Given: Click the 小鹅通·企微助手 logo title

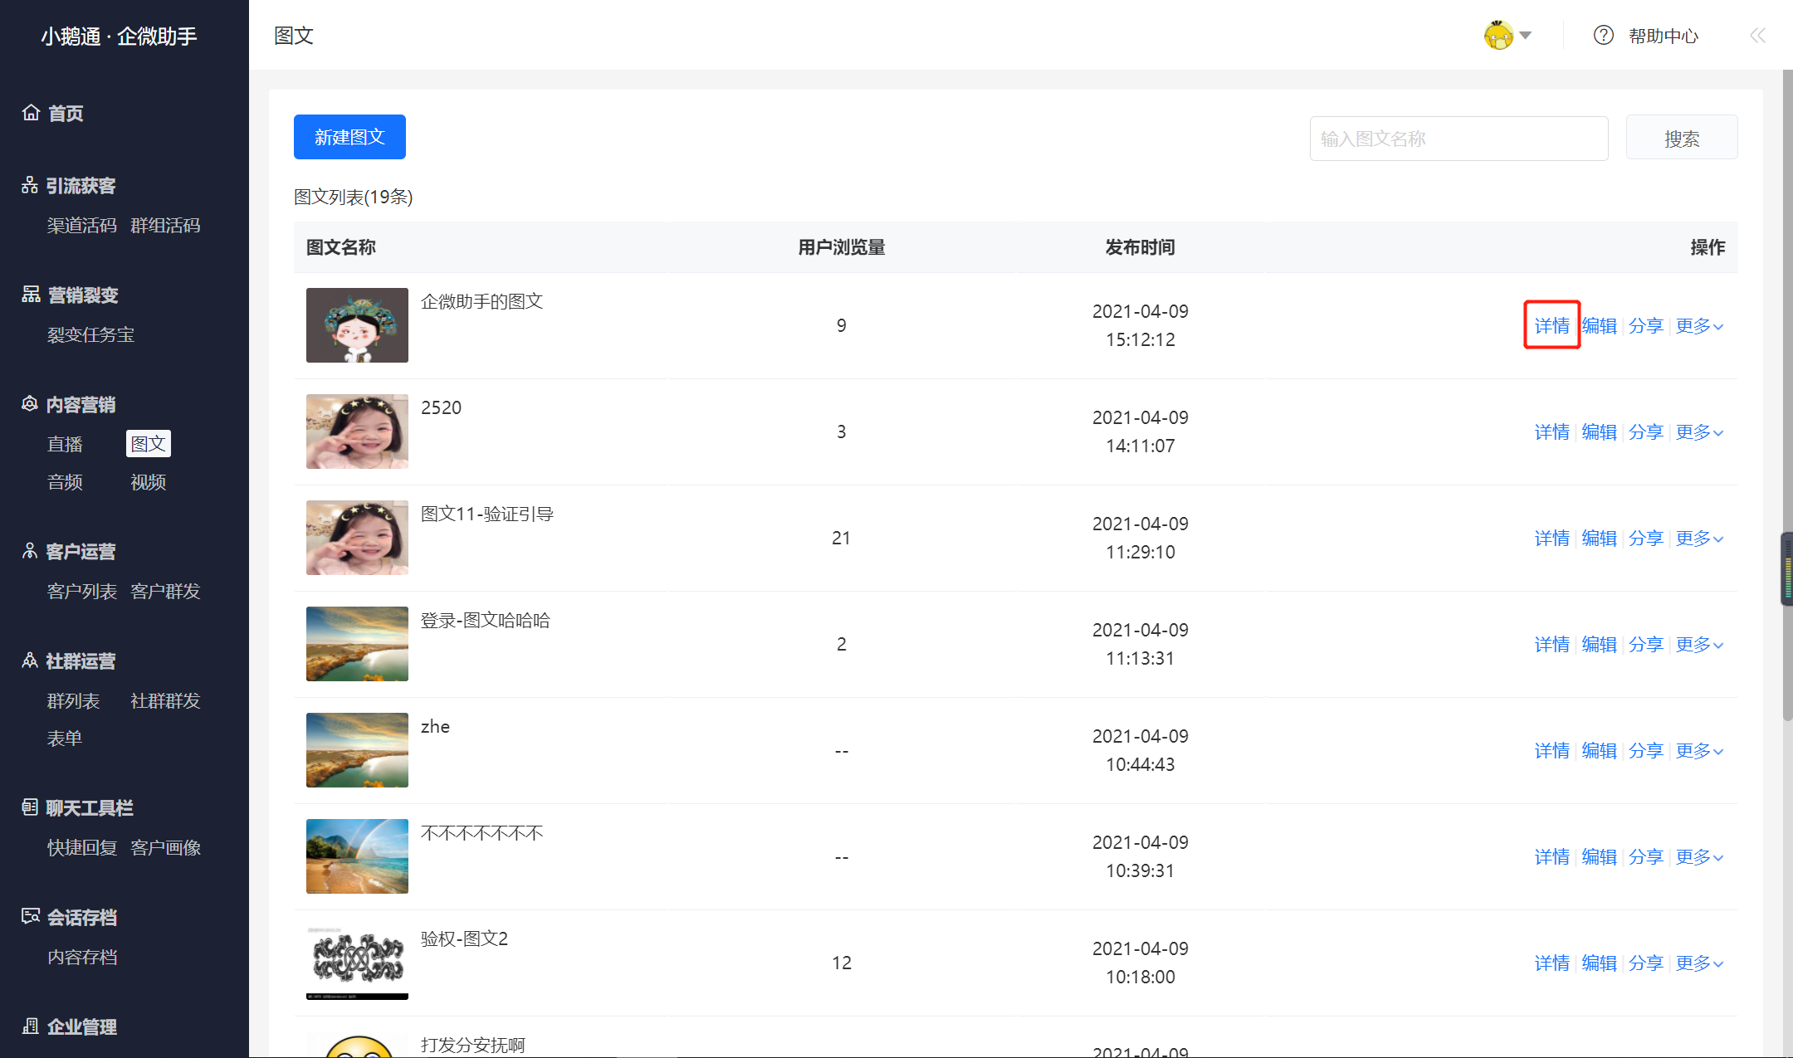Looking at the screenshot, I should (119, 37).
